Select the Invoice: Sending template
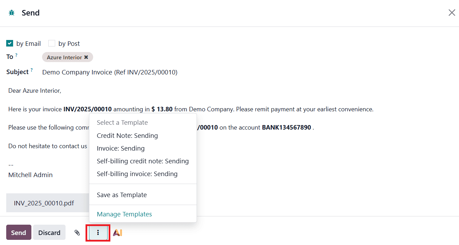 pyautogui.click(x=121, y=148)
